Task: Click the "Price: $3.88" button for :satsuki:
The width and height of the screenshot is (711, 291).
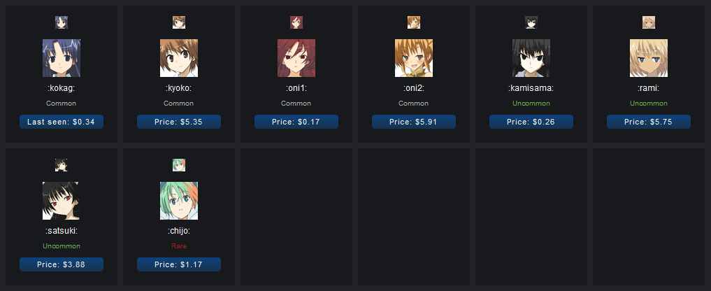Action: click(62, 264)
